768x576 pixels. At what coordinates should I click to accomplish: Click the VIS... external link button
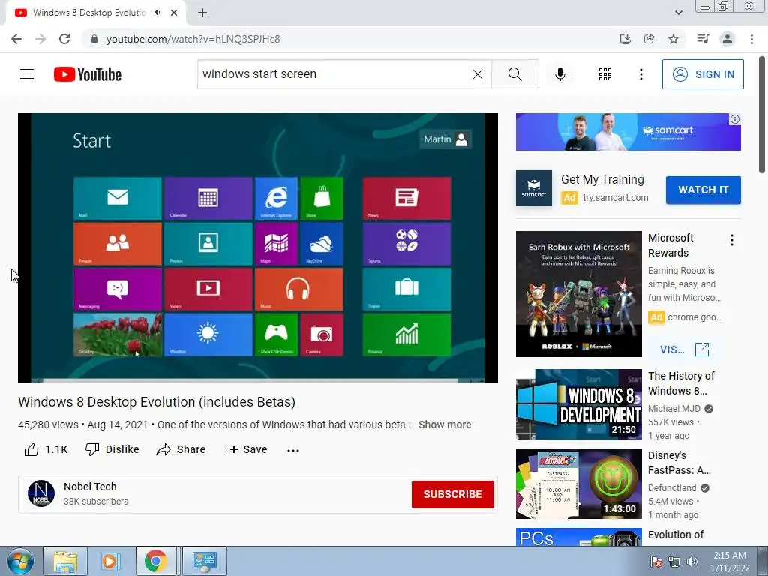tap(684, 349)
